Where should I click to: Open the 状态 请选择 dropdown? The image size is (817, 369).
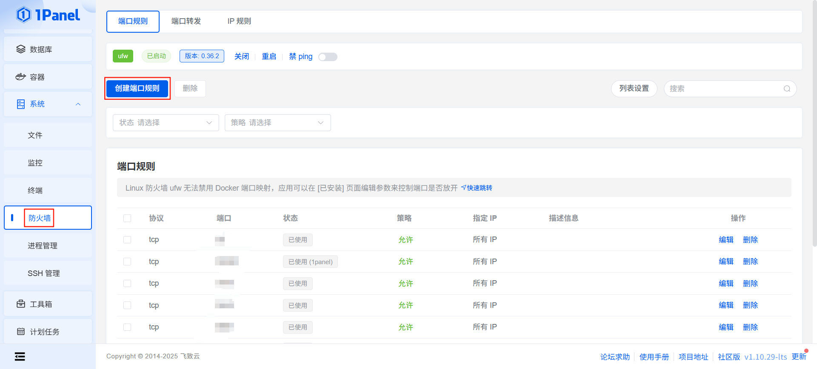tap(166, 123)
